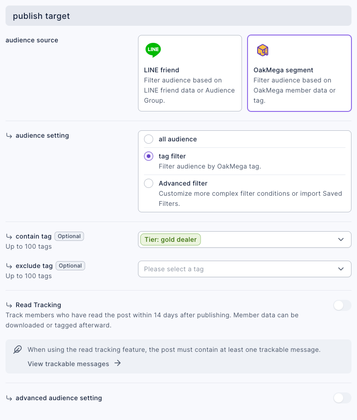Viewport: 357px width, 420px height.
Task: Click the Filter audience by OakMega tag description
Action: tap(210, 166)
